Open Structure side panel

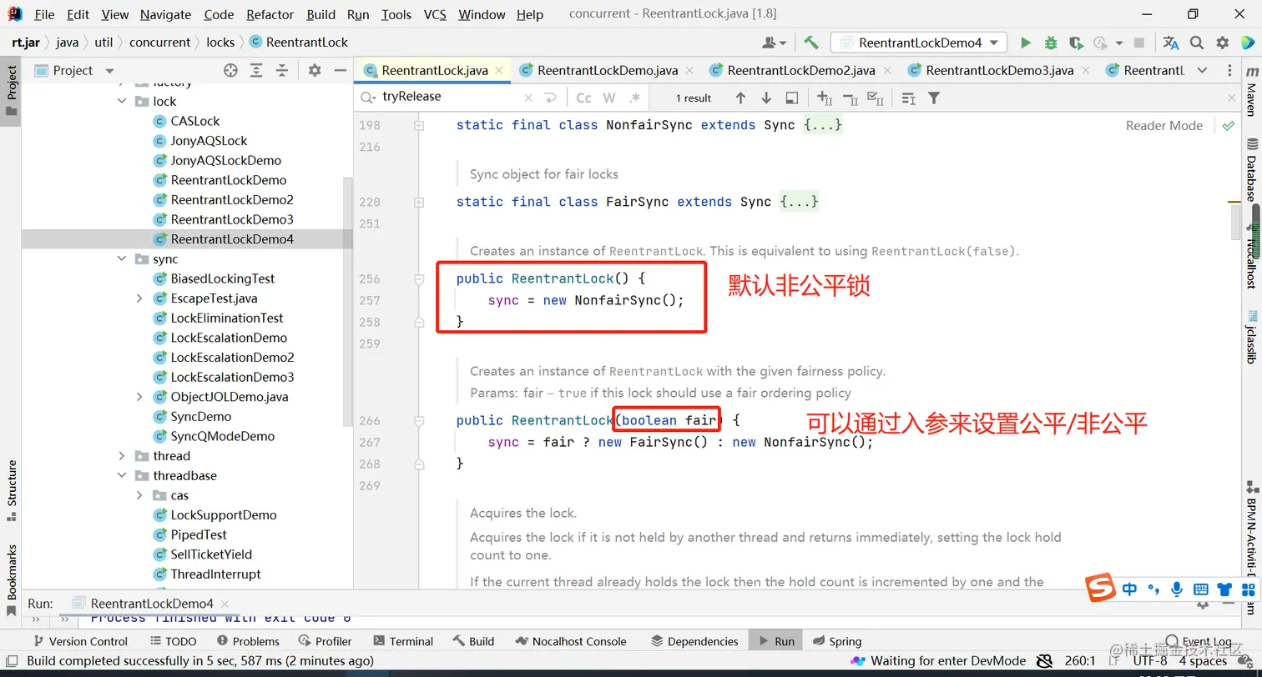click(11, 490)
